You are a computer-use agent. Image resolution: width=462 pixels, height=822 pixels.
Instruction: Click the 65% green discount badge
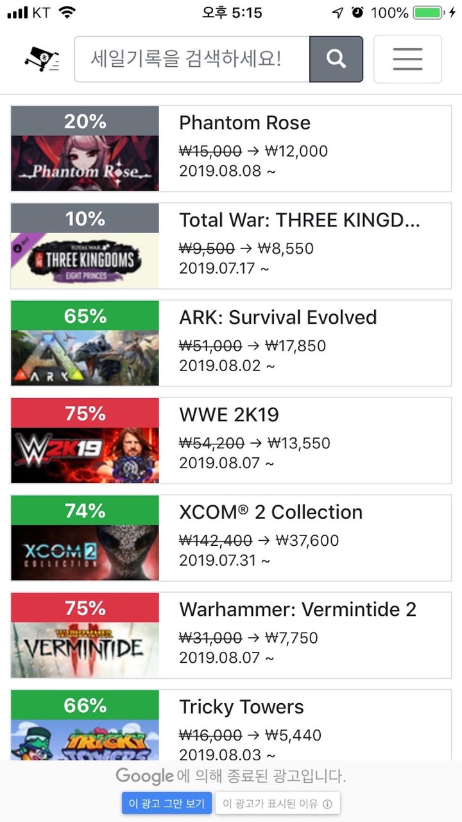coord(85,316)
